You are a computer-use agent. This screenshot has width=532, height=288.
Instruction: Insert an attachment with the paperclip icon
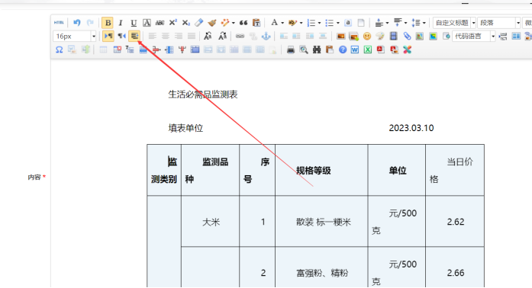tap(407, 37)
